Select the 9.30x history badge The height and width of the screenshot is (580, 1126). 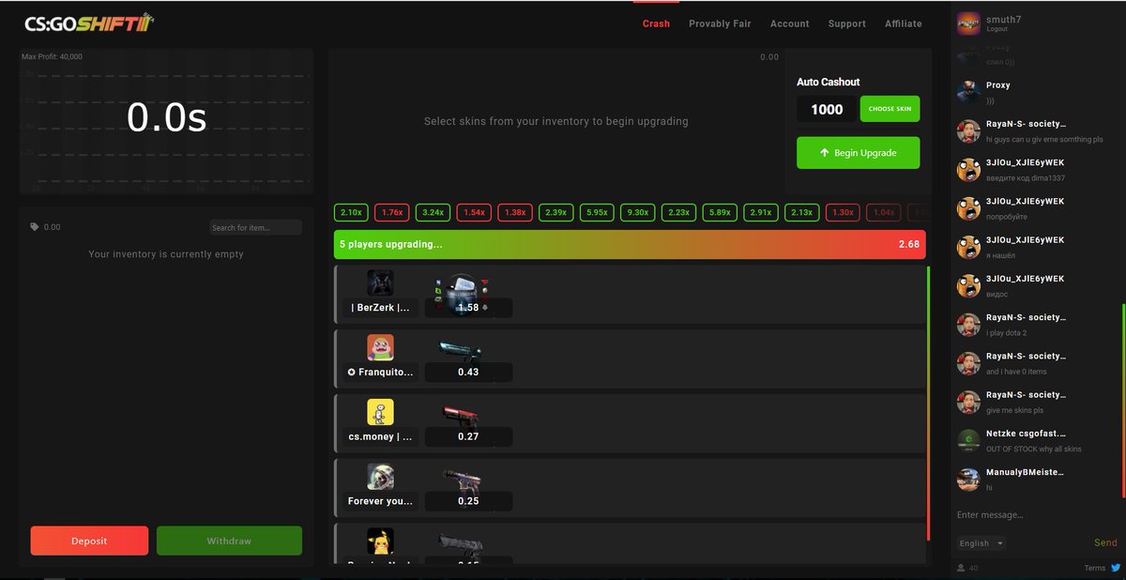(638, 213)
